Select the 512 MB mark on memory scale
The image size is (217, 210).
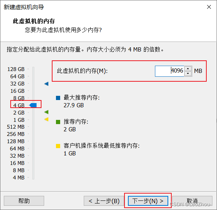16,127
